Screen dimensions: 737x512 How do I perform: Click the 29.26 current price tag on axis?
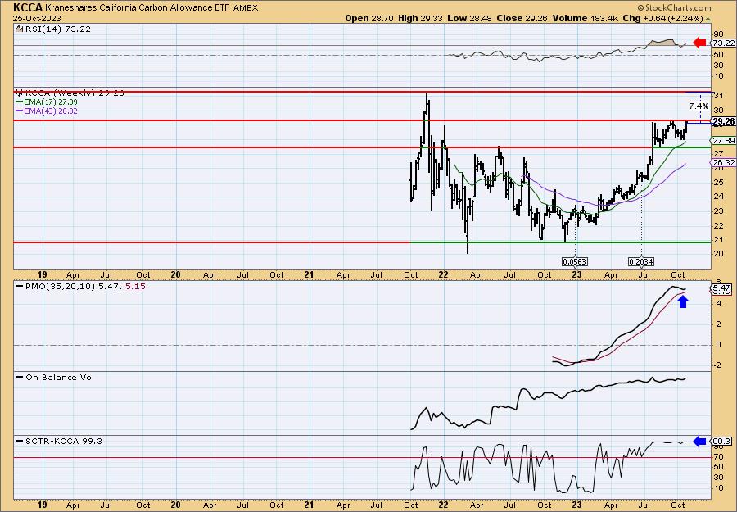723,122
